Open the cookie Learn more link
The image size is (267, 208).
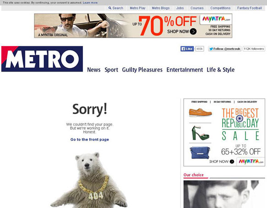point(90,3)
